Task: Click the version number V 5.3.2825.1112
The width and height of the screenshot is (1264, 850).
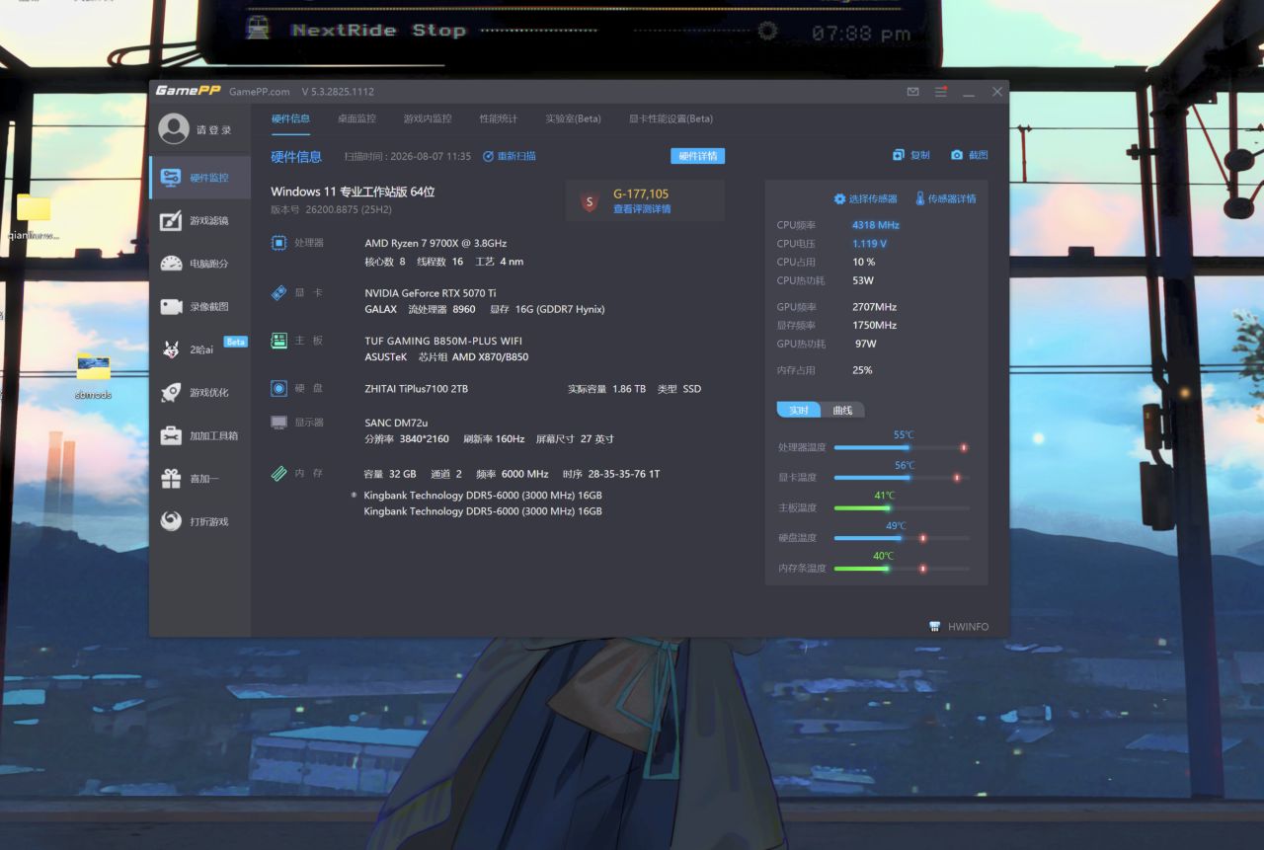Action: 338,92
